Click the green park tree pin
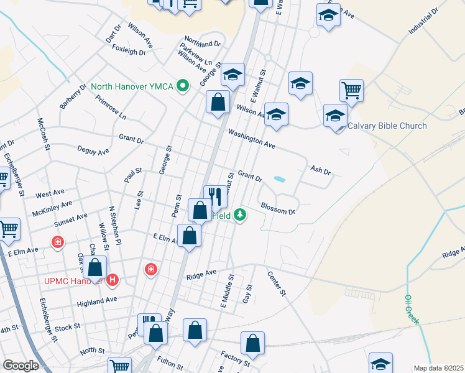465x373 pixels. tap(240, 214)
